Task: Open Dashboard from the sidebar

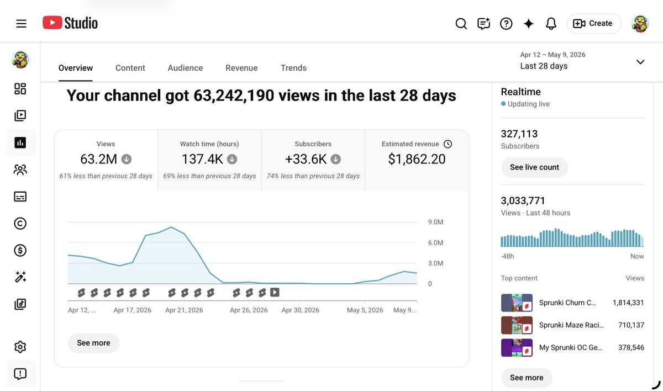Action: (20, 89)
